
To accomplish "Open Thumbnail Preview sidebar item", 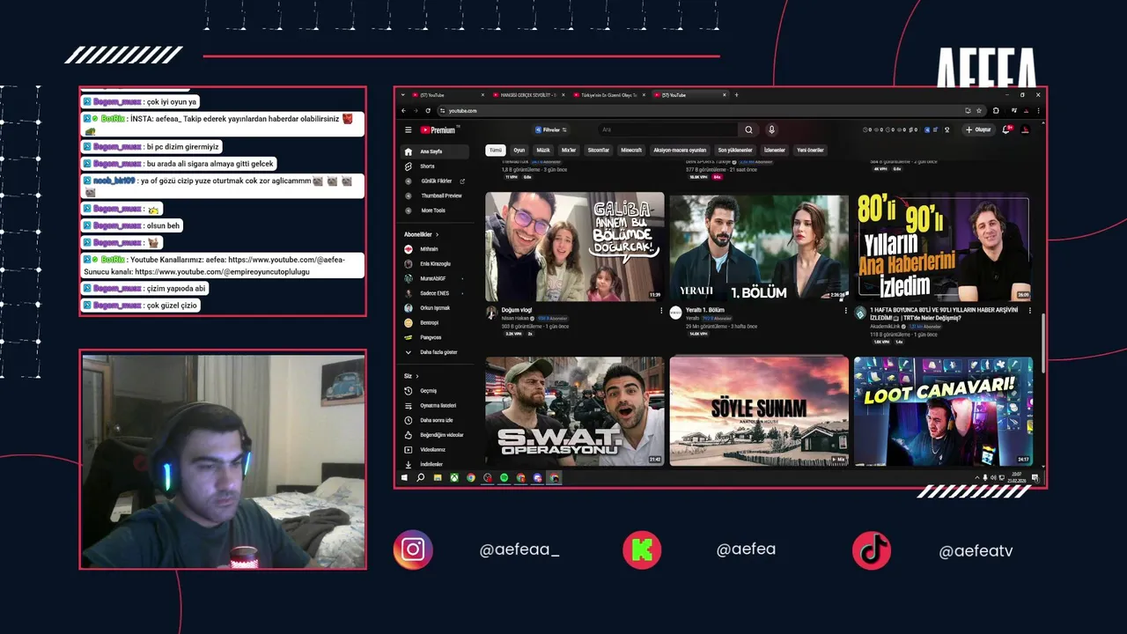I will pos(436,195).
